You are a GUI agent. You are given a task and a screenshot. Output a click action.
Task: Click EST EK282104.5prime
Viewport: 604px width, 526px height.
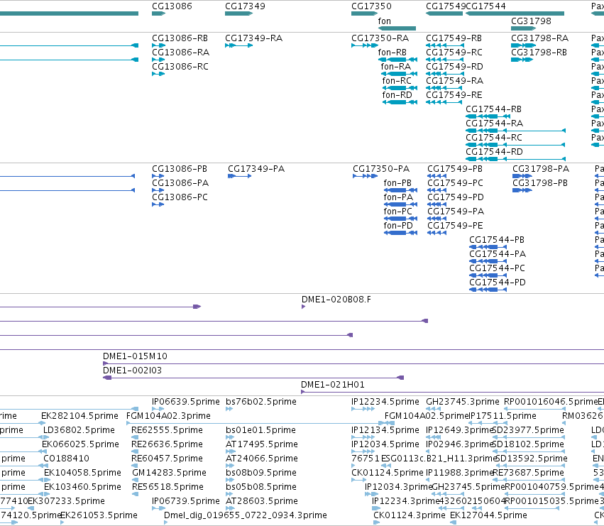[79, 416]
